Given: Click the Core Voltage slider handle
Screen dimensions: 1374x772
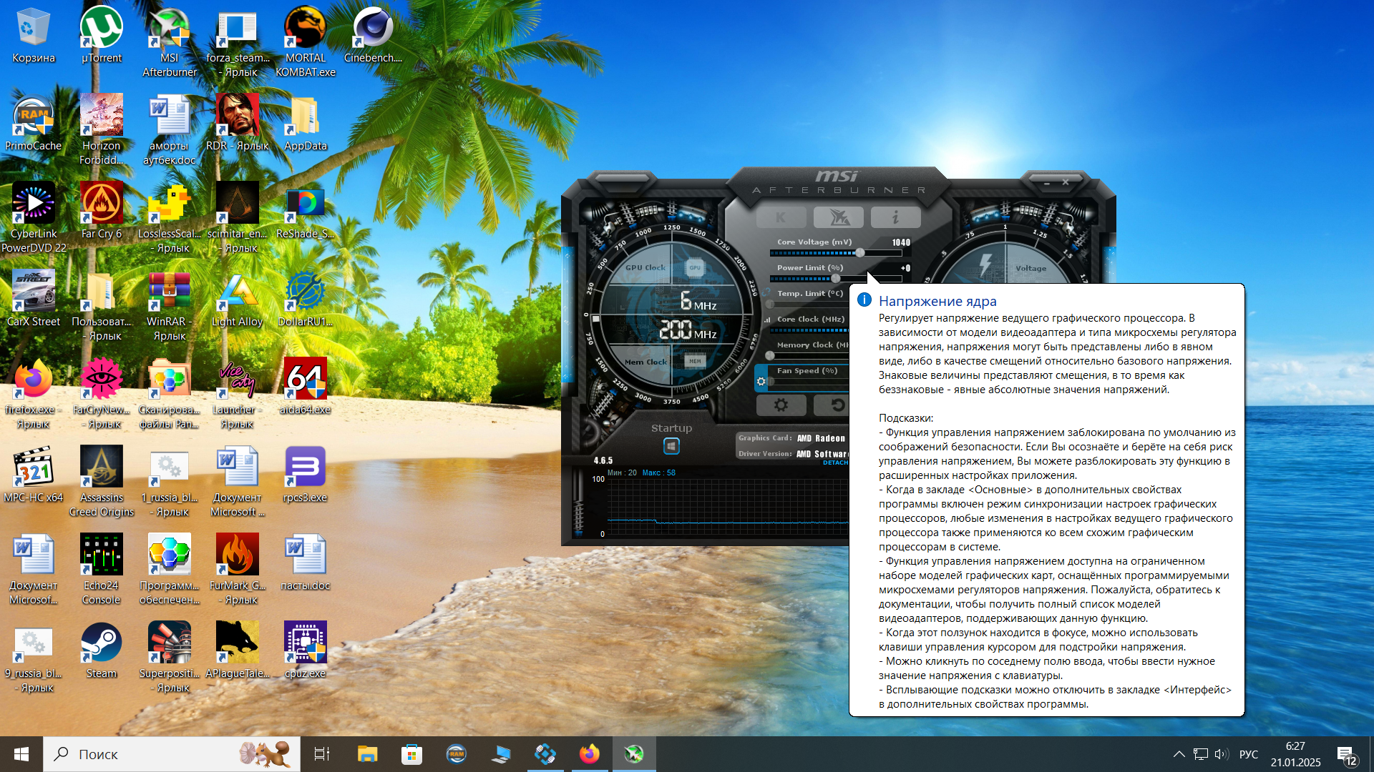Looking at the screenshot, I should [x=860, y=252].
